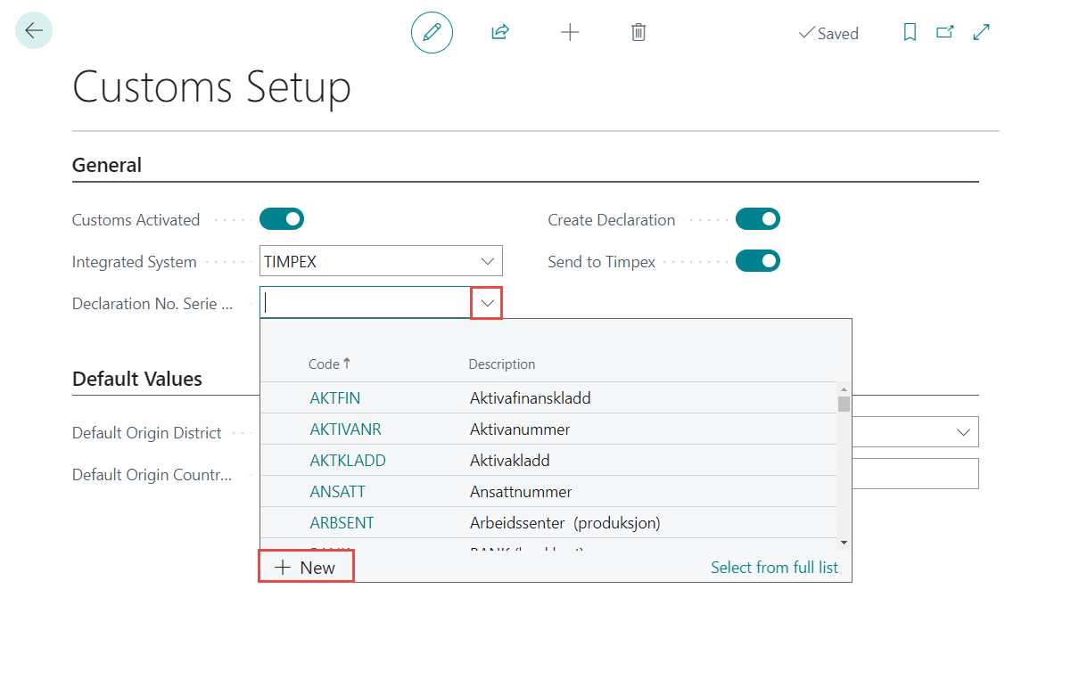Click the trash delete icon
Viewport: 1071px width, 679px height.
pyautogui.click(x=638, y=33)
